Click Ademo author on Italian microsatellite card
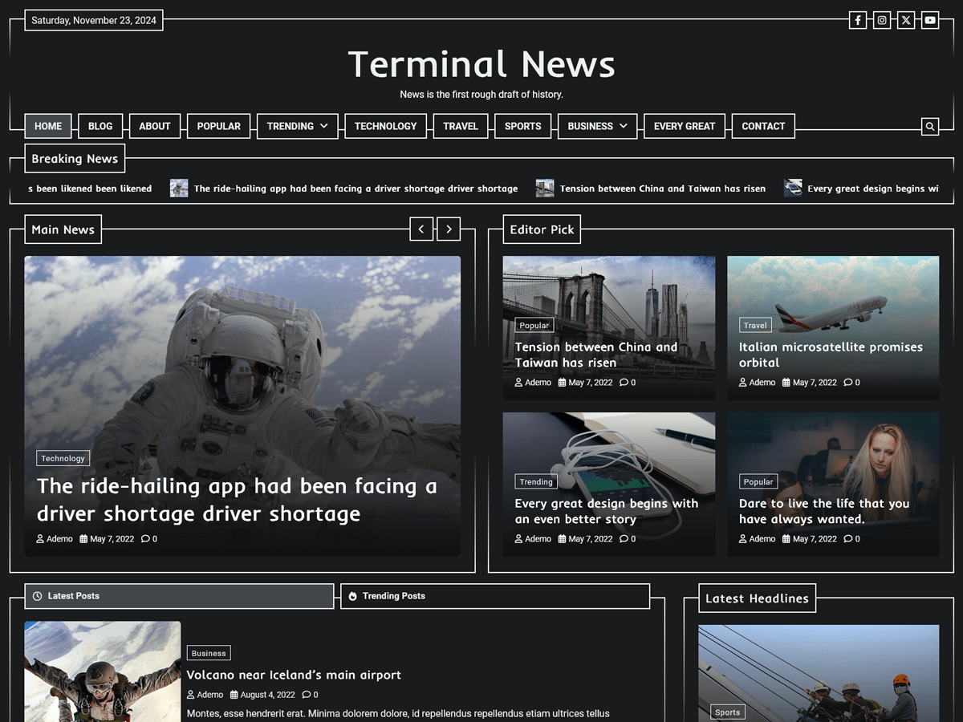 point(758,383)
